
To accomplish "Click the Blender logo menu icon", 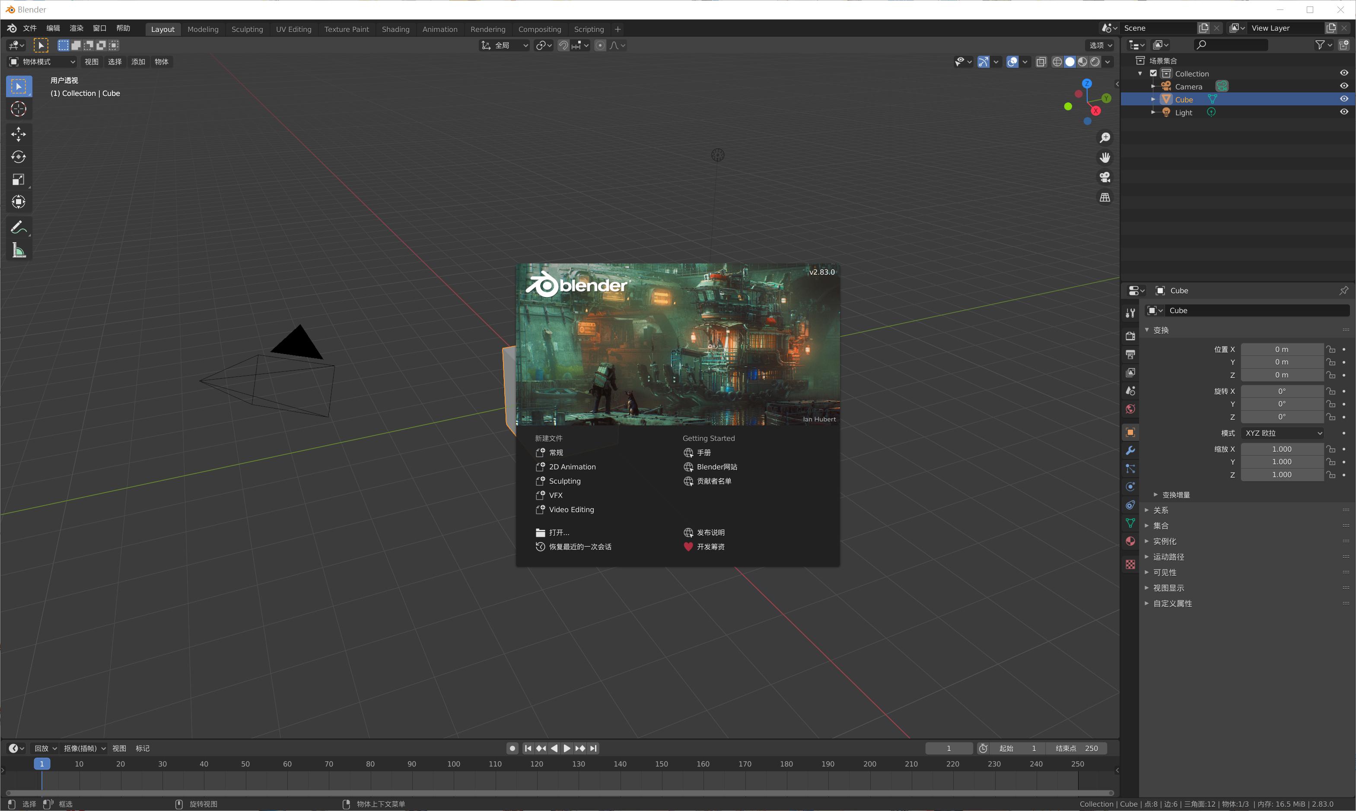I will tap(12, 29).
